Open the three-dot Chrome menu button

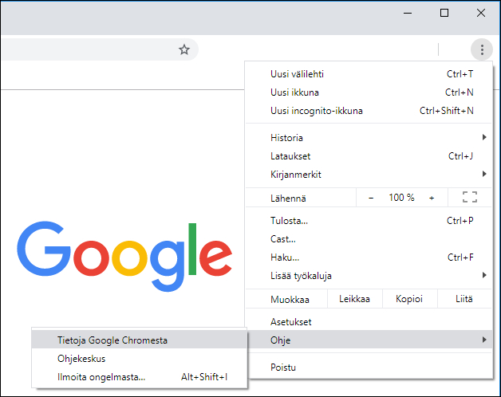(x=482, y=49)
